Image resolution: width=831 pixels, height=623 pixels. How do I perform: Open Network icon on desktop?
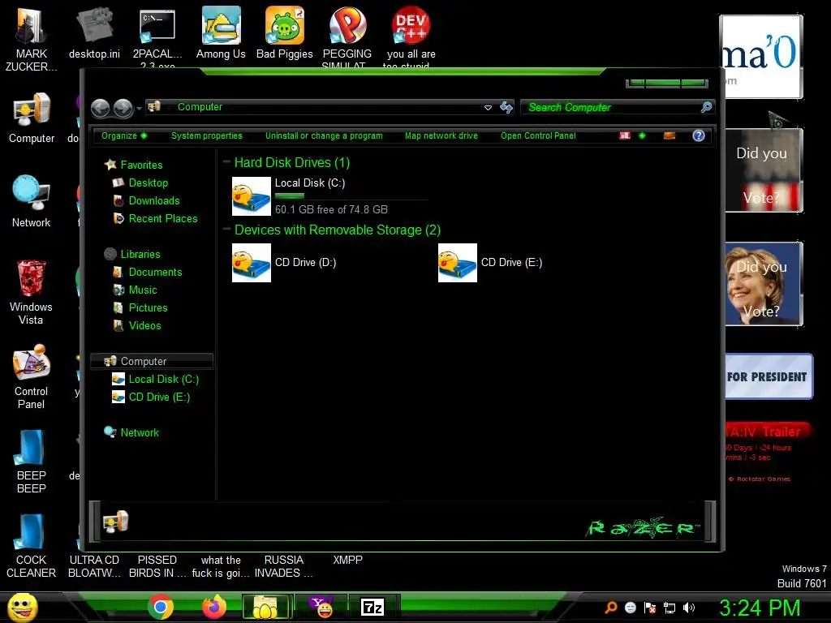[32, 201]
